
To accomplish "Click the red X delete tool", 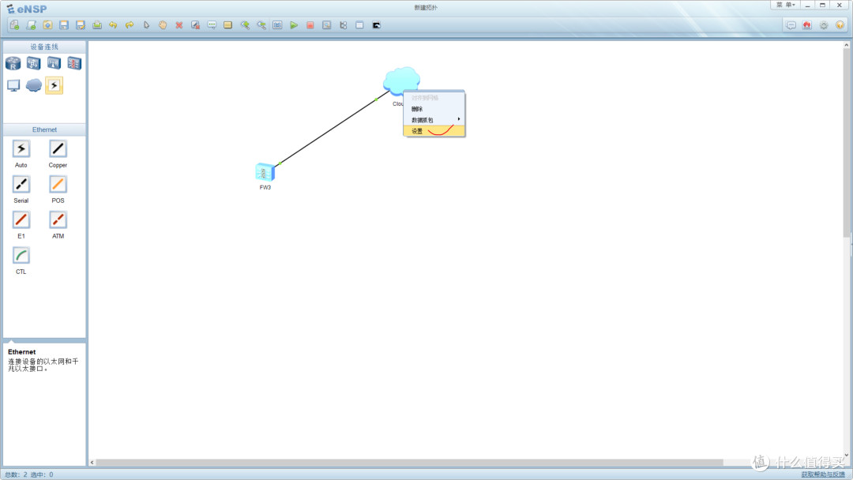I will click(179, 25).
